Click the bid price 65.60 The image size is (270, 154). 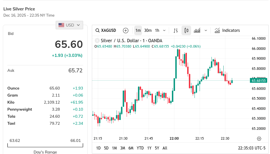click(x=69, y=44)
